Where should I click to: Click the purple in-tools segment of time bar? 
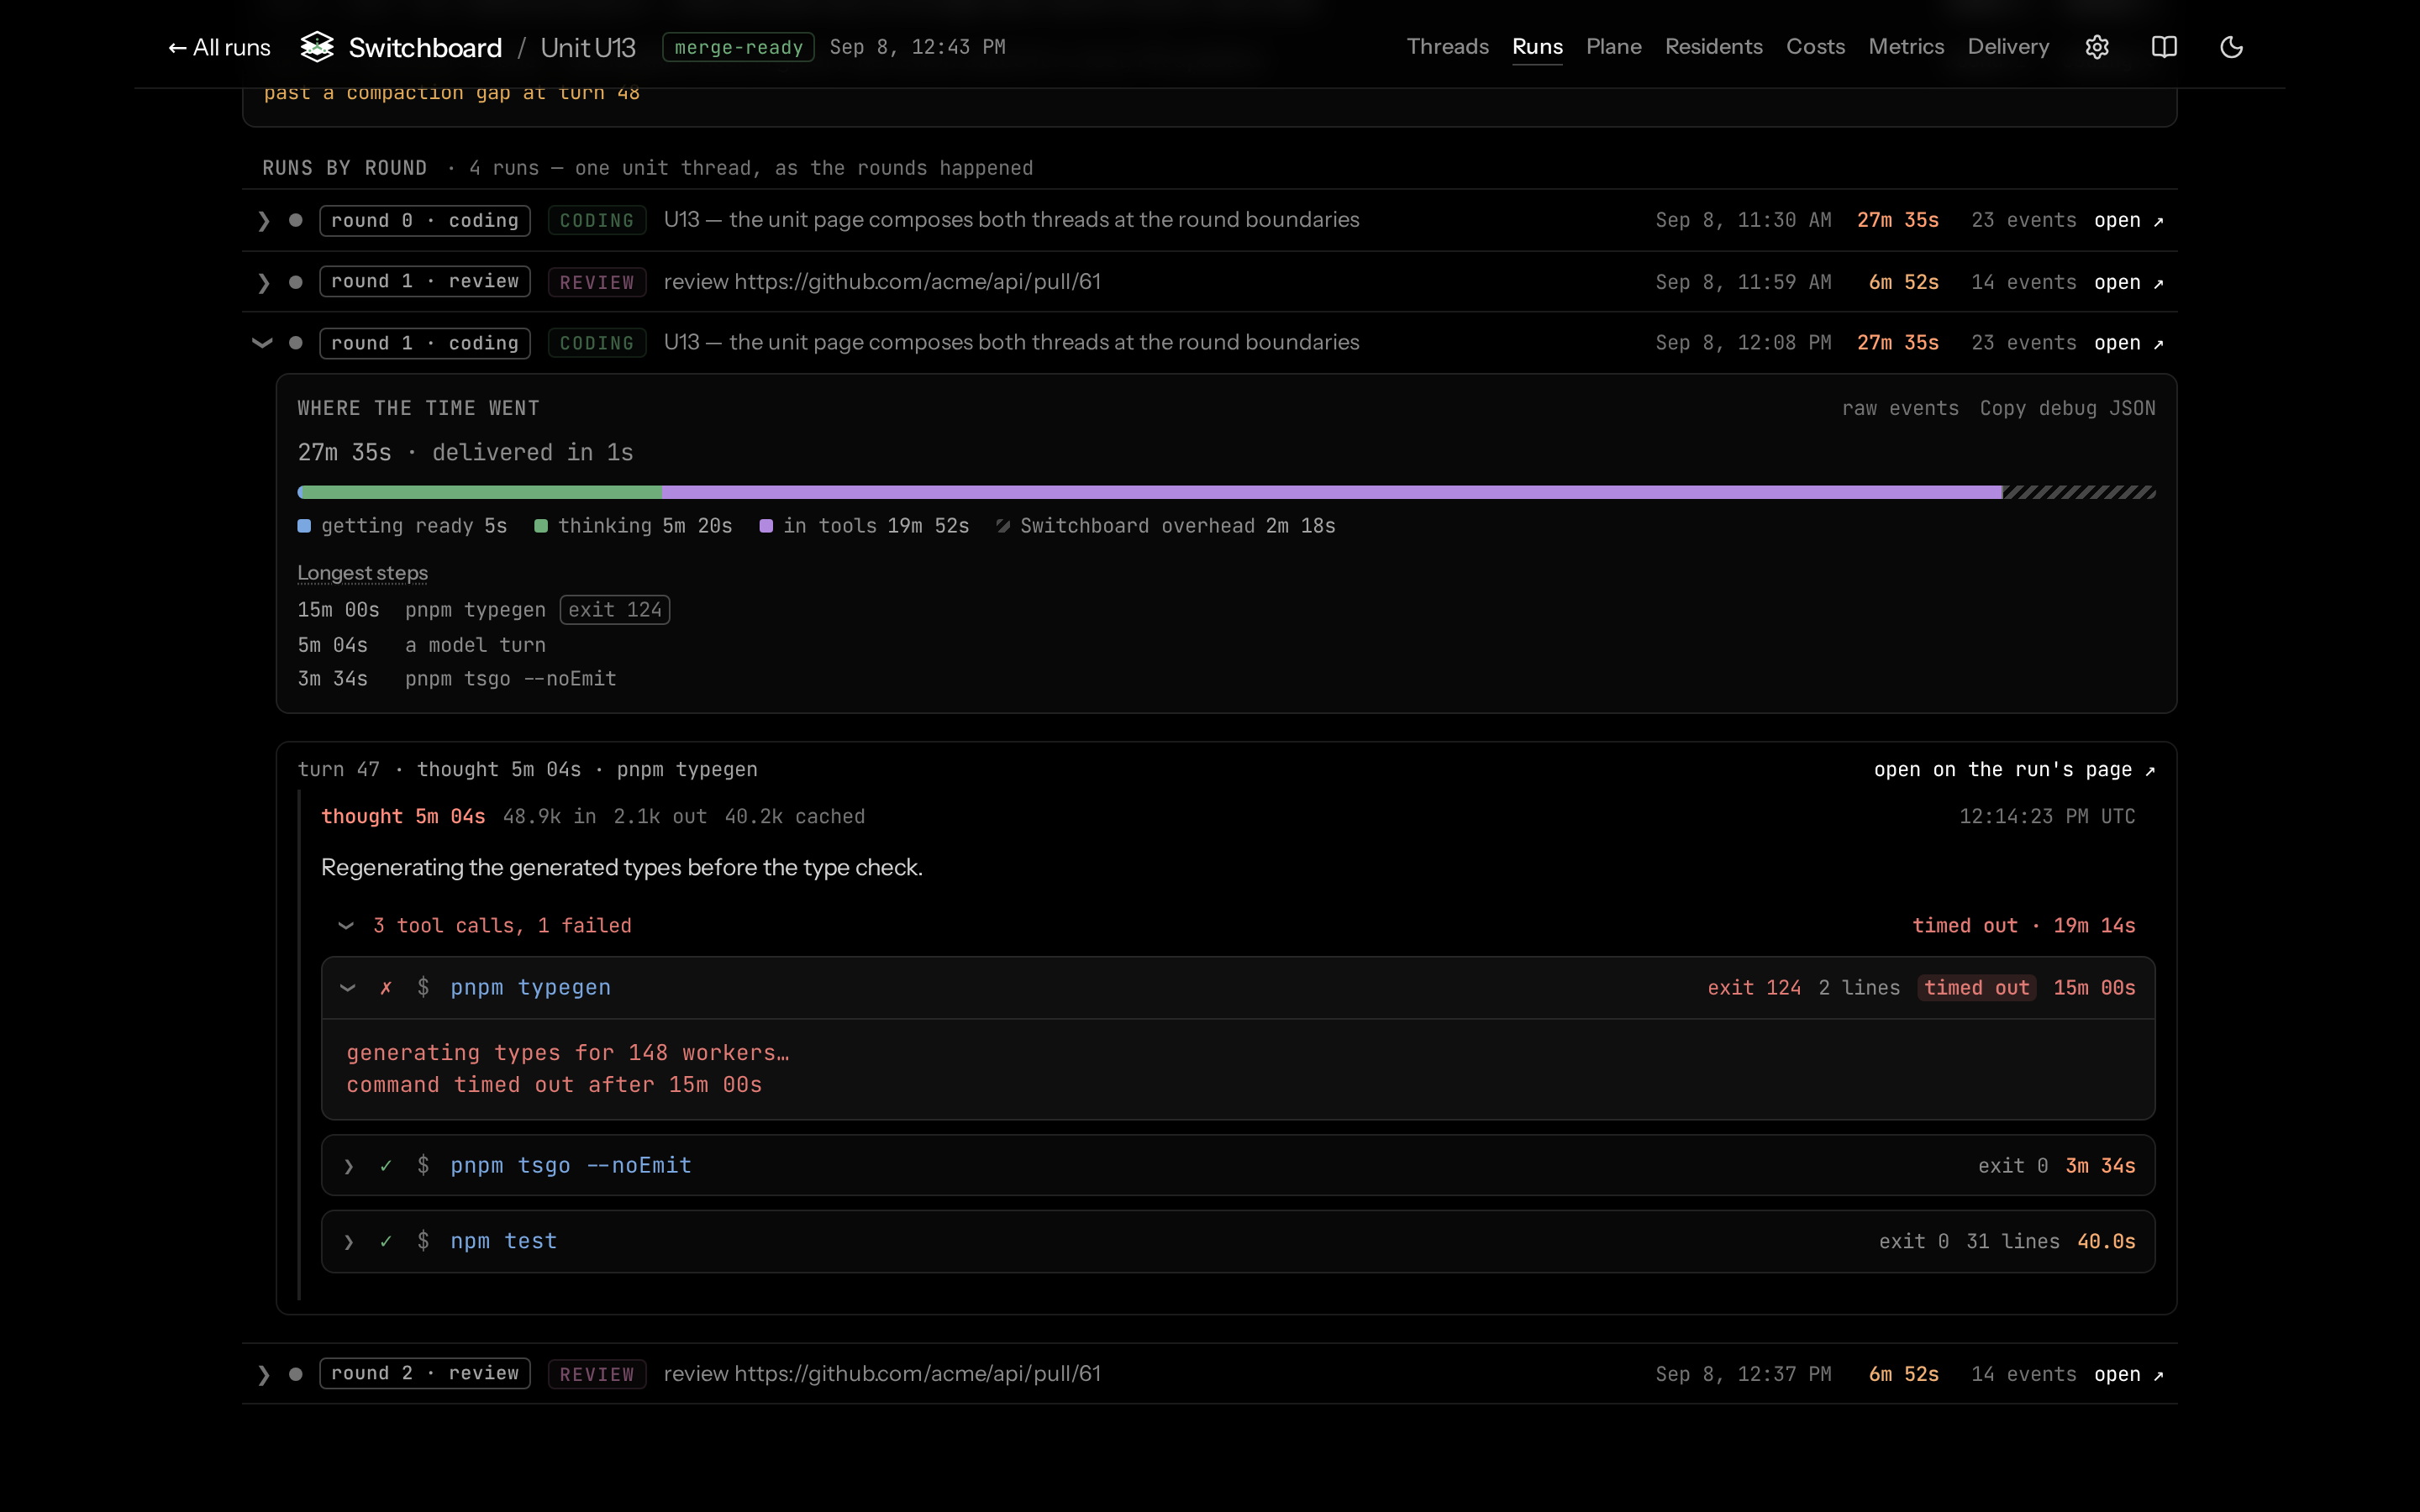tap(1332, 492)
